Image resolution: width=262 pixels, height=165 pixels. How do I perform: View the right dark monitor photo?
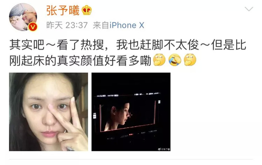click(x=131, y=112)
